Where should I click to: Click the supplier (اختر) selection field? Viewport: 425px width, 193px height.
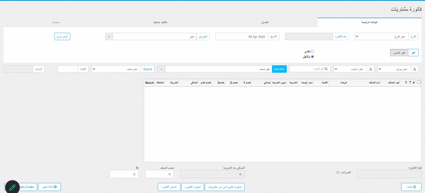155,37
